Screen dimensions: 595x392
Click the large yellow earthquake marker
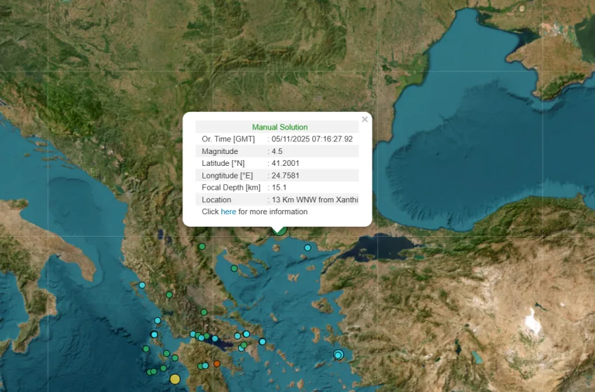175,379
